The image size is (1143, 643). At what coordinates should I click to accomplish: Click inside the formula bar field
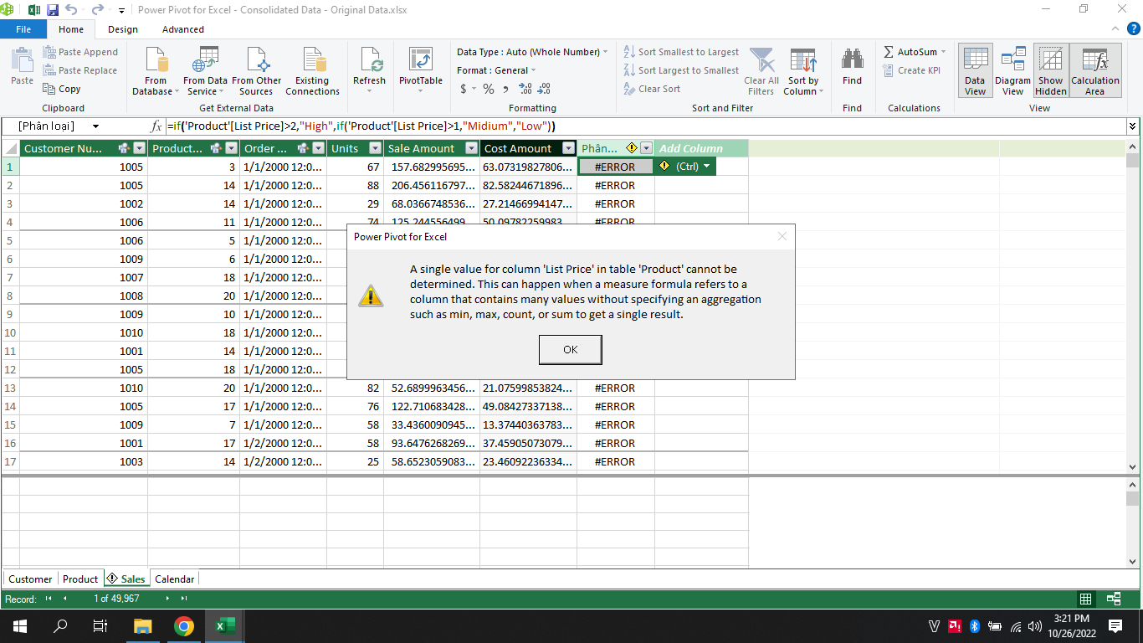point(636,126)
